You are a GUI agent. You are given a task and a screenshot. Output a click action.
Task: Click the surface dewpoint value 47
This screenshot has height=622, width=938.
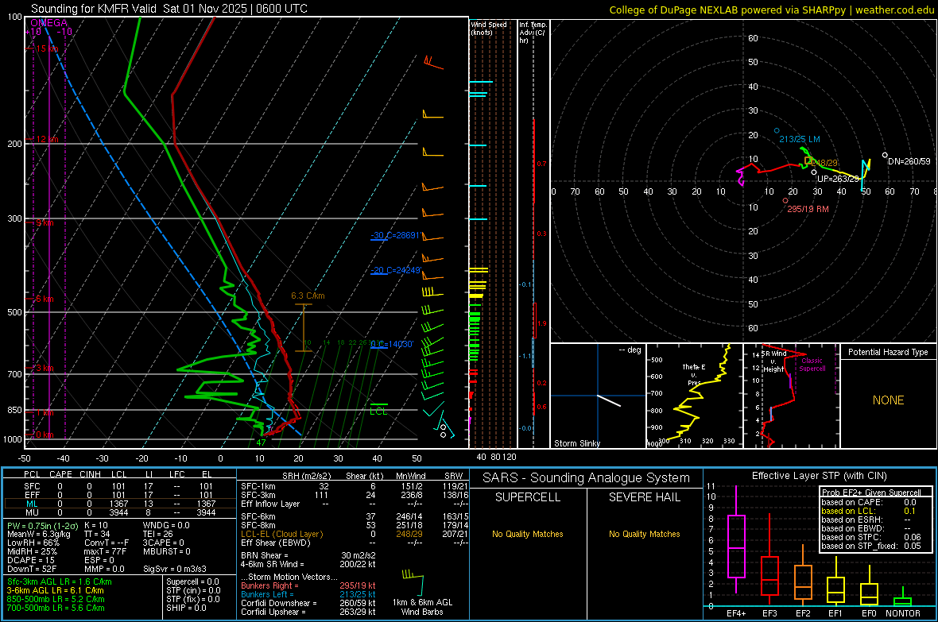pos(261,442)
